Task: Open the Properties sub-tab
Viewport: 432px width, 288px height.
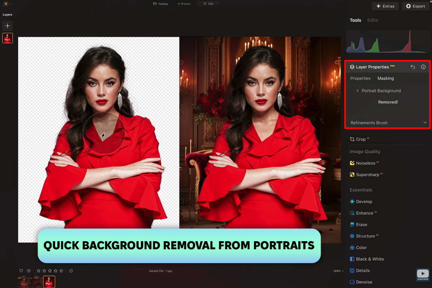Action: [360, 78]
